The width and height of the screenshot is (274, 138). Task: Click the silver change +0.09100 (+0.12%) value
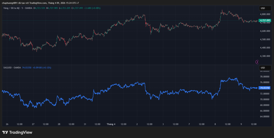tap(42, 68)
